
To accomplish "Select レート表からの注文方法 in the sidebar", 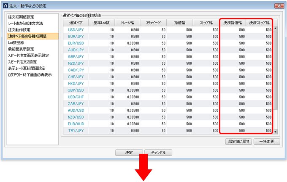I will pos(25,24).
